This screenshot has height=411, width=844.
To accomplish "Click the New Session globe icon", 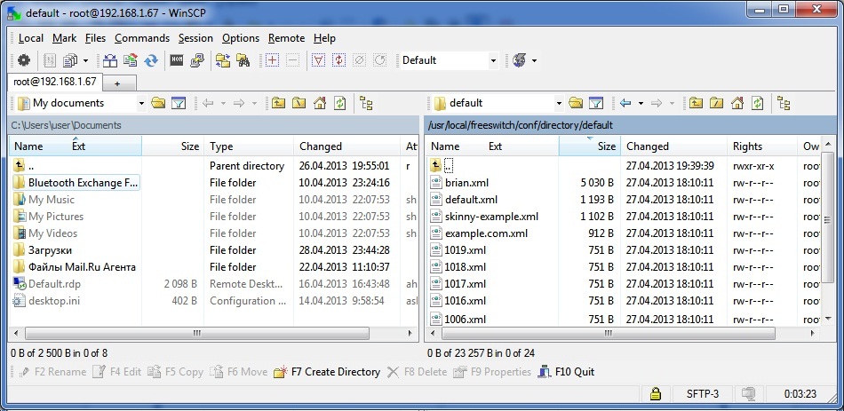I will [x=520, y=60].
